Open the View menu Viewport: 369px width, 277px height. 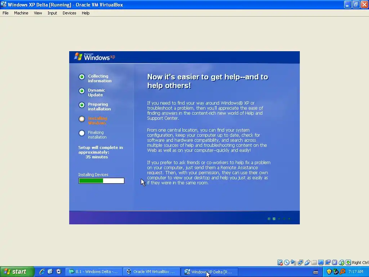pos(38,13)
